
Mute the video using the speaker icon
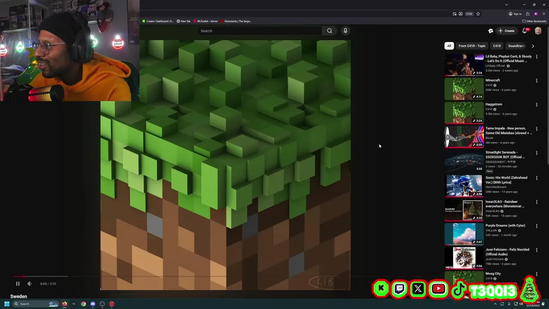coord(30,284)
